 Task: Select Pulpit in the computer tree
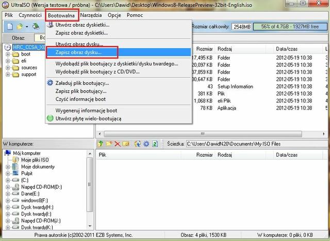[x=27, y=174]
